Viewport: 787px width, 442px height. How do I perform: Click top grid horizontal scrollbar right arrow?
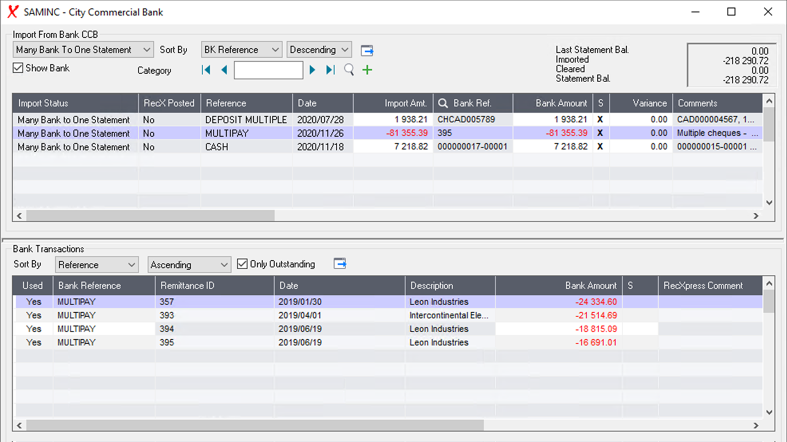(756, 216)
